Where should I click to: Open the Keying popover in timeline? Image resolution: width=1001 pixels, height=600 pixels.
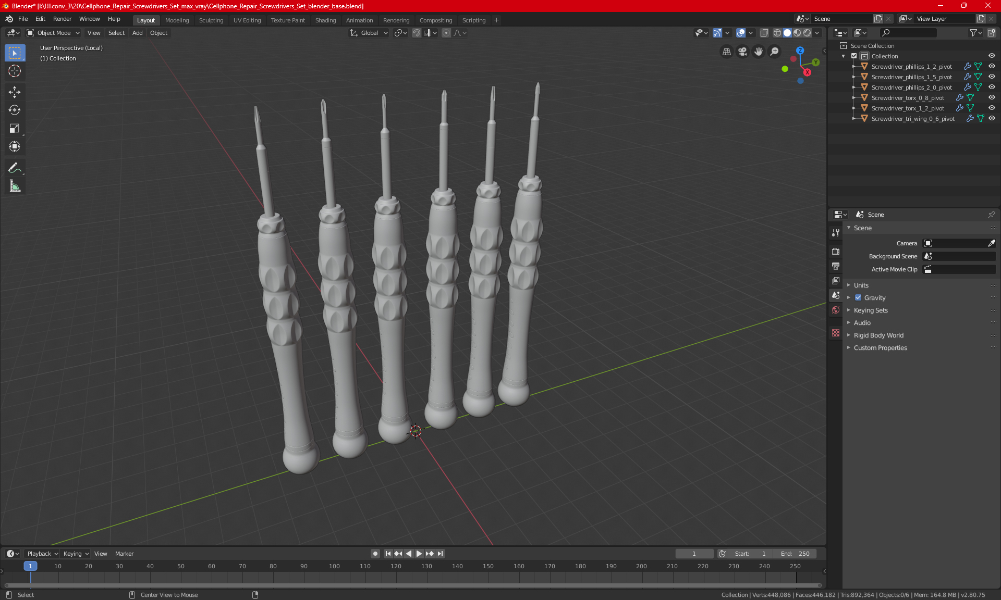click(76, 554)
